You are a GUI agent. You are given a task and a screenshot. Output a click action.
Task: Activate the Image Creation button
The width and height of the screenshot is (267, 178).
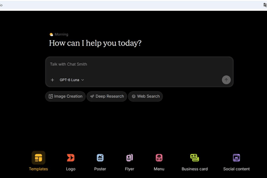[x=65, y=96]
